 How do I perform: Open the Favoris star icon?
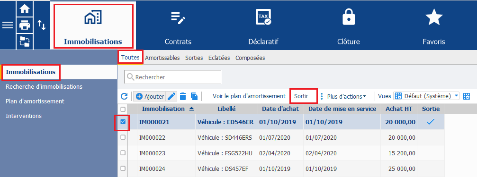point(434,17)
